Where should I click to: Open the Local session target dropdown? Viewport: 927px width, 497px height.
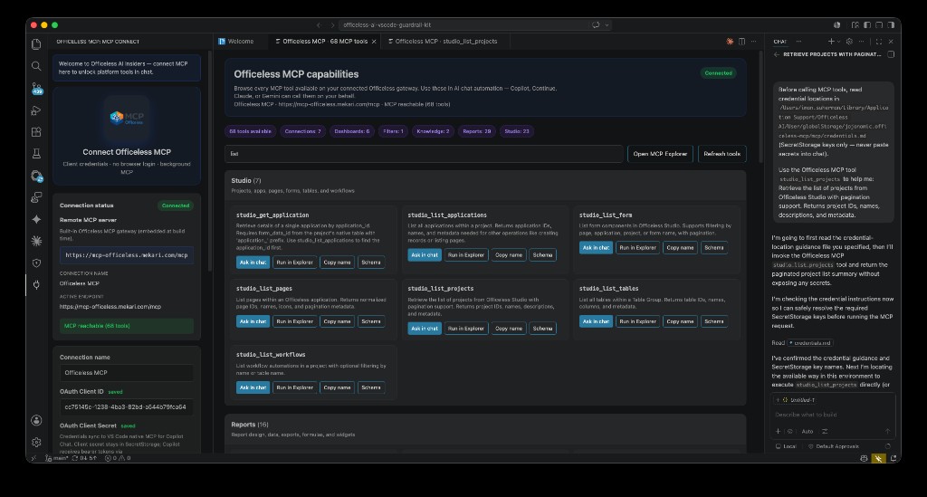click(x=786, y=446)
